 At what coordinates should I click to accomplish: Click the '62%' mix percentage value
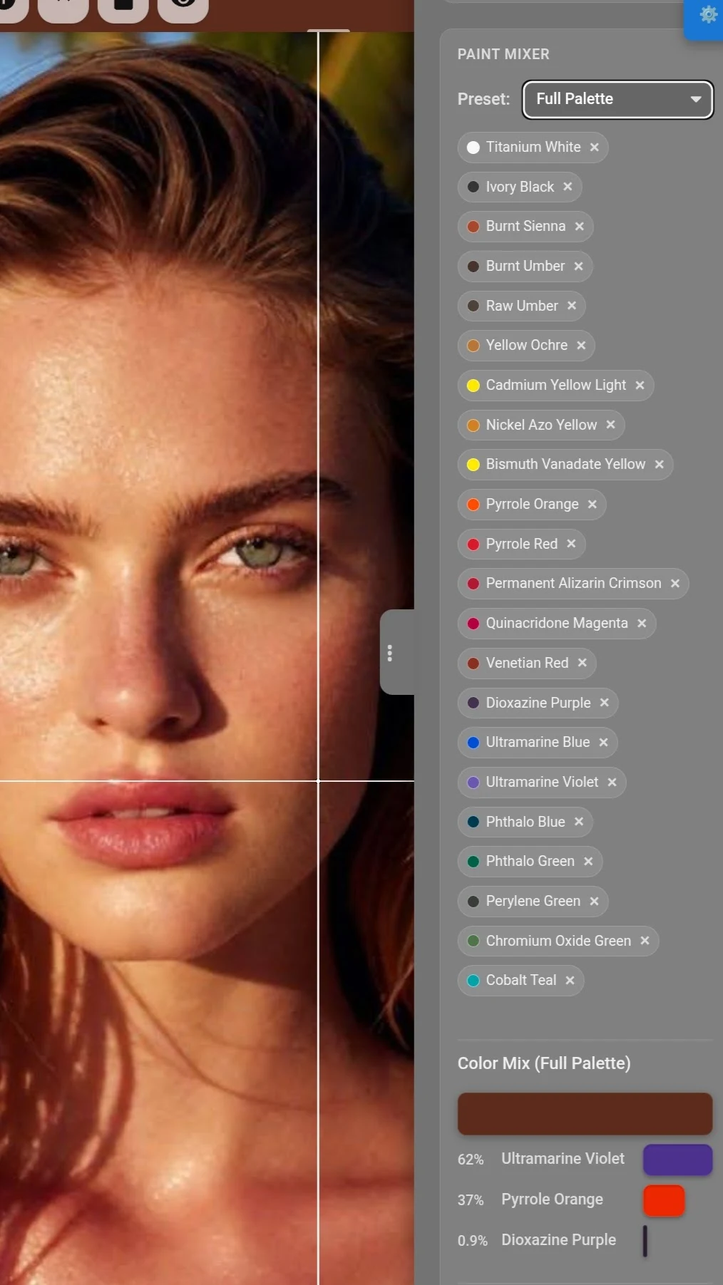tap(471, 1160)
